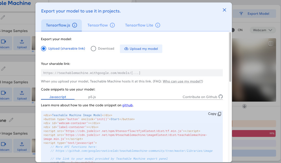
Task: Open the Tensorflow export tab
Action: (101, 25)
